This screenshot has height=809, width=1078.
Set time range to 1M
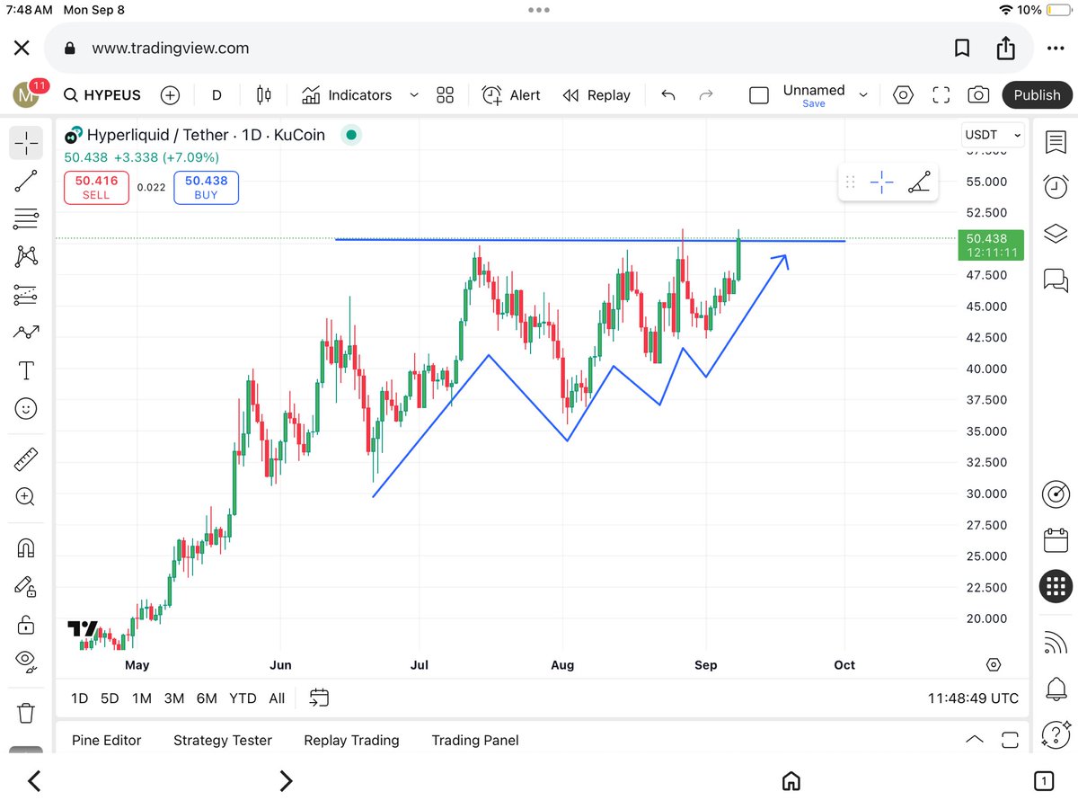[x=141, y=698]
